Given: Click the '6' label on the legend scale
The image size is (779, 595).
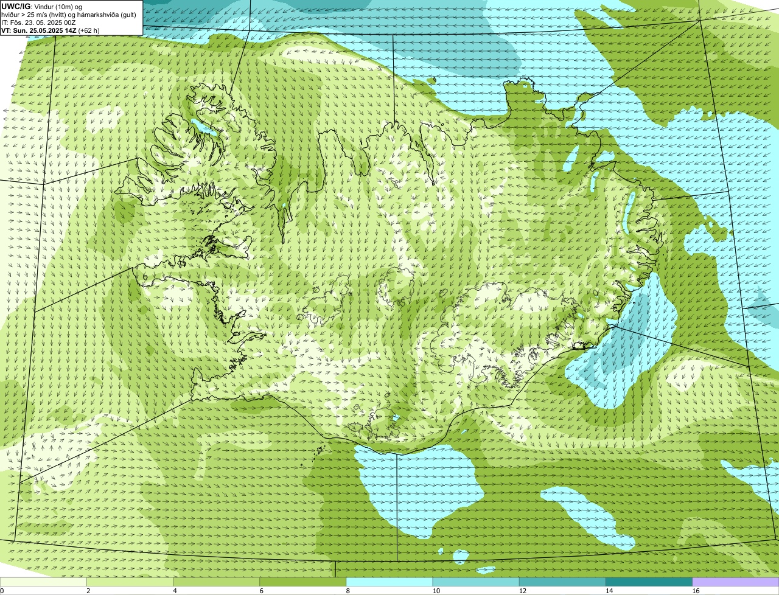Looking at the screenshot, I should tap(262, 591).
